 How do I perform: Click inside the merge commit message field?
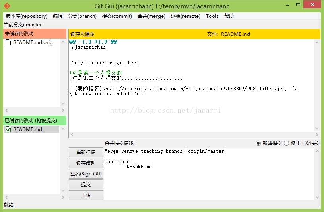tap(209, 174)
